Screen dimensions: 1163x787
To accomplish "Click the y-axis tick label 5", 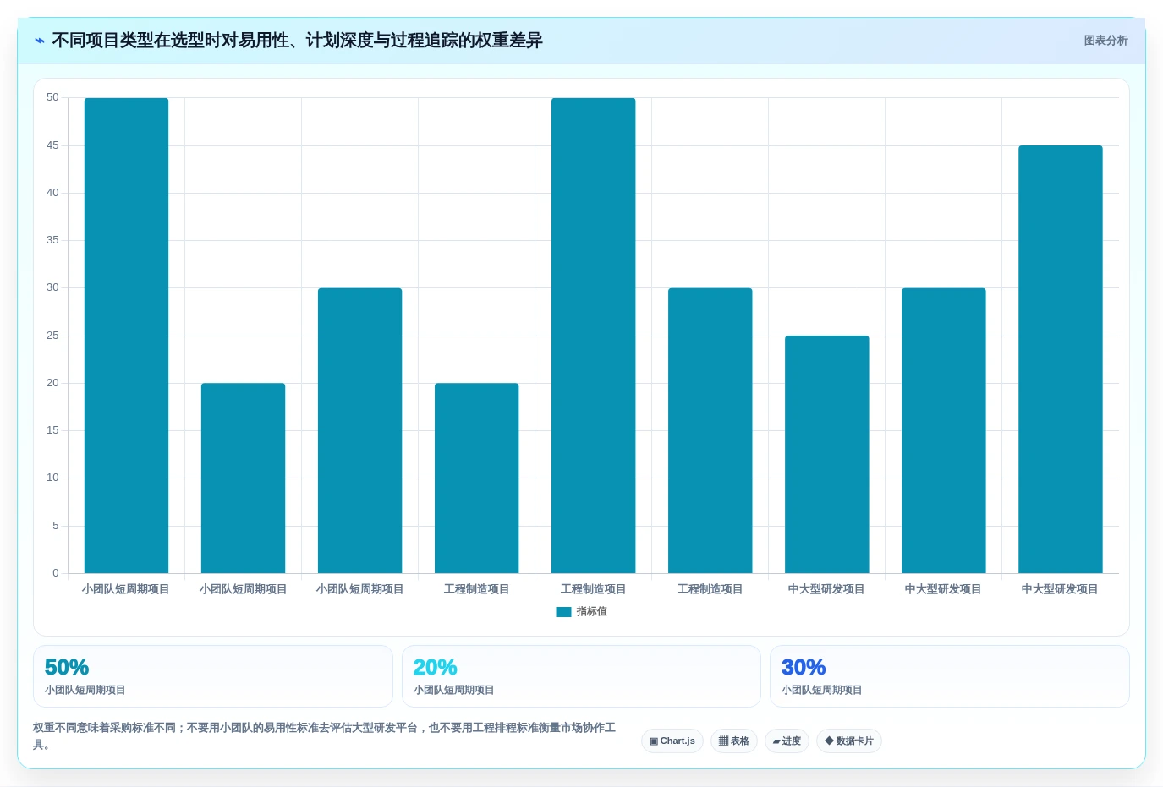I will point(56,526).
